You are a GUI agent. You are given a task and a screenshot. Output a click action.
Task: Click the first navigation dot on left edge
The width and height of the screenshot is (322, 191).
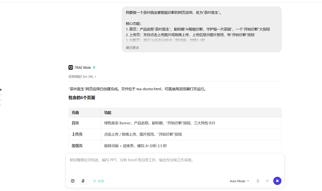tap(1, 90)
